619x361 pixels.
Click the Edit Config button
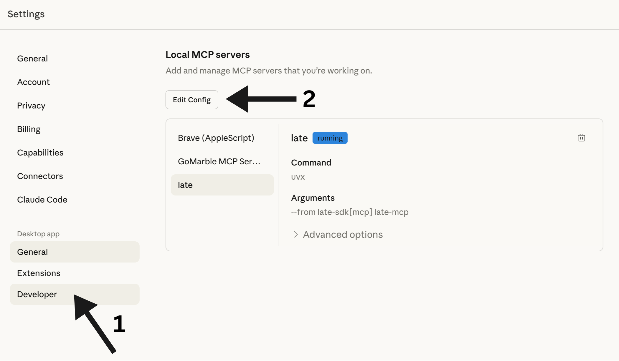pos(192,100)
